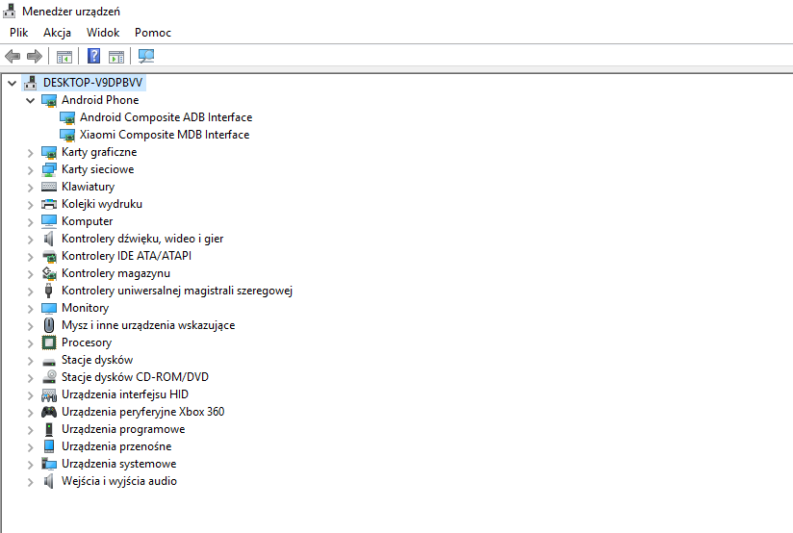Click the forward arrow toolbar icon
The height and width of the screenshot is (533, 793).
pos(35,56)
